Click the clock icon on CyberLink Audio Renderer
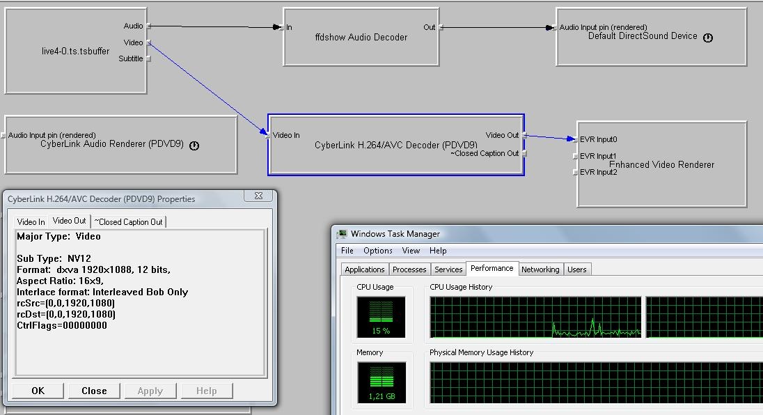Image resolution: width=763 pixels, height=415 pixels. point(194,146)
